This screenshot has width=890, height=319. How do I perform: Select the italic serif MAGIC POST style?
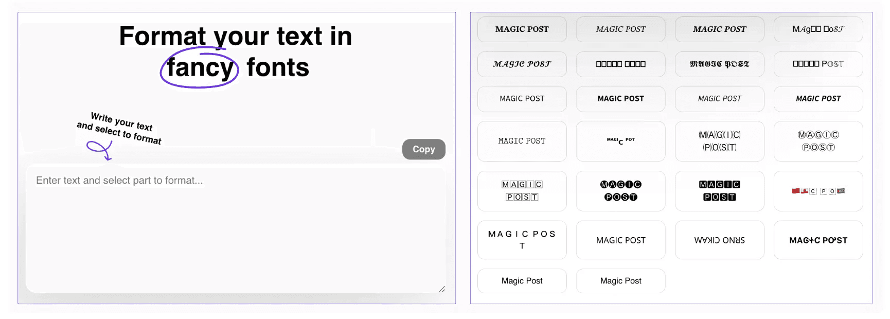point(620,29)
